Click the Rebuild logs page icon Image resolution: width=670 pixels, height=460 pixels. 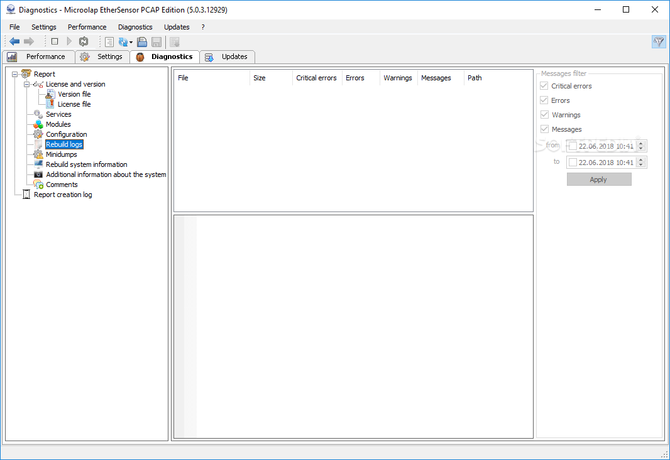click(38, 144)
